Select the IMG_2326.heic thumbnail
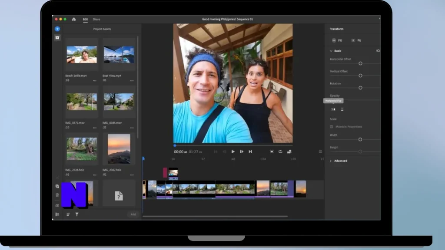 click(82, 149)
